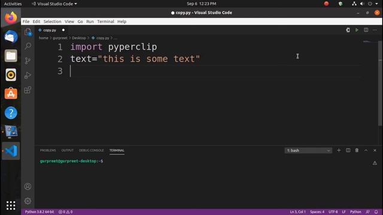The height and width of the screenshot is (215, 383).
Task: Open Files manager from dock
Action: pyautogui.click(x=11, y=56)
